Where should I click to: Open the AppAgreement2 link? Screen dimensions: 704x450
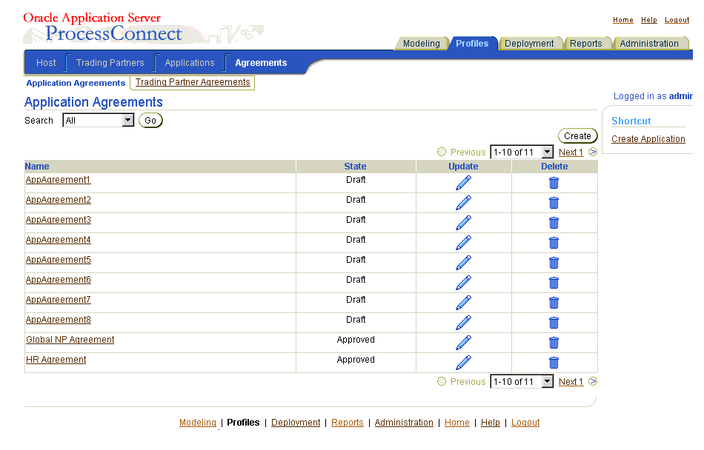(x=59, y=200)
